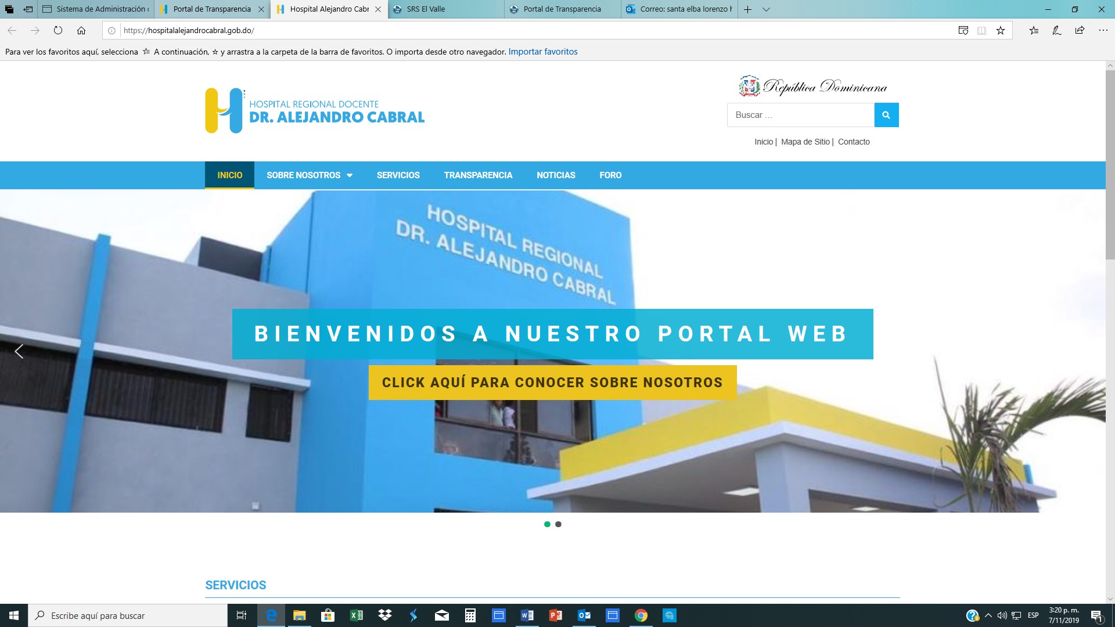Go back to the previous page
Viewport: 1115px width, 627px height.
[x=12, y=30]
